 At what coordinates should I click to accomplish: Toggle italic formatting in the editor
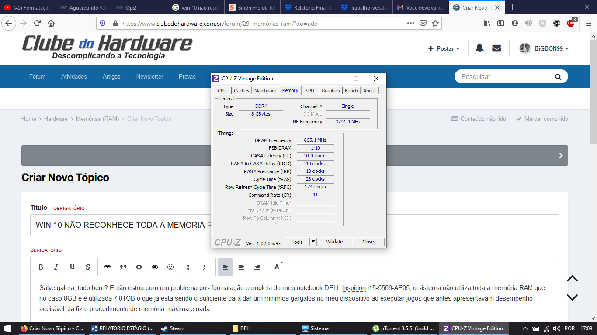click(x=56, y=267)
